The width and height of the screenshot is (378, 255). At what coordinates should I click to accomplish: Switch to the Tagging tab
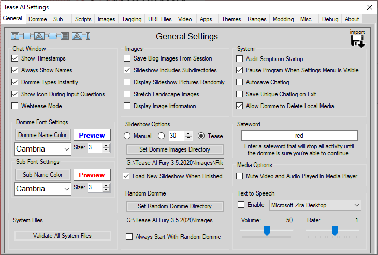pyautogui.click(x=132, y=19)
